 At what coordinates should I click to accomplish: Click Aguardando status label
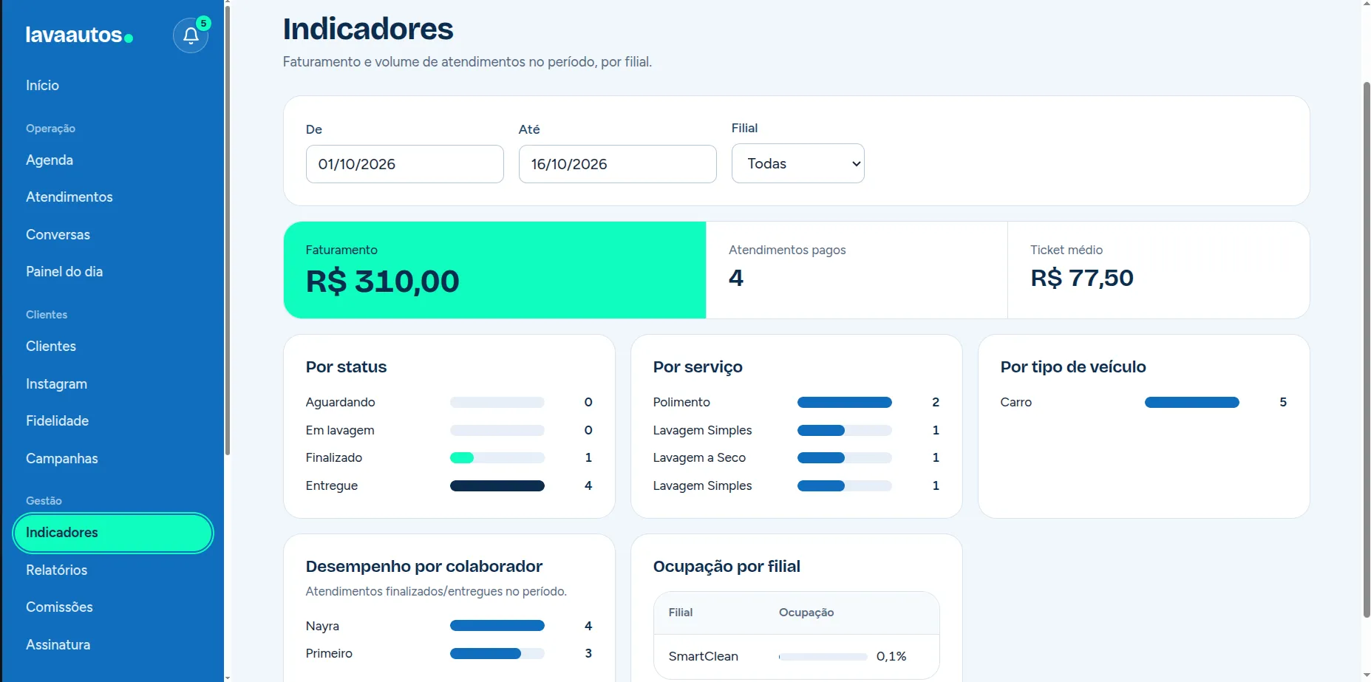(x=340, y=403)
